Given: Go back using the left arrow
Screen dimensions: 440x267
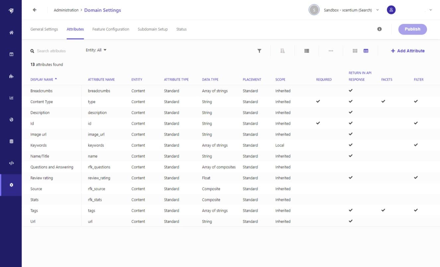Looking at the screenshot, I should pyautogui.click(x=35, y=10).
